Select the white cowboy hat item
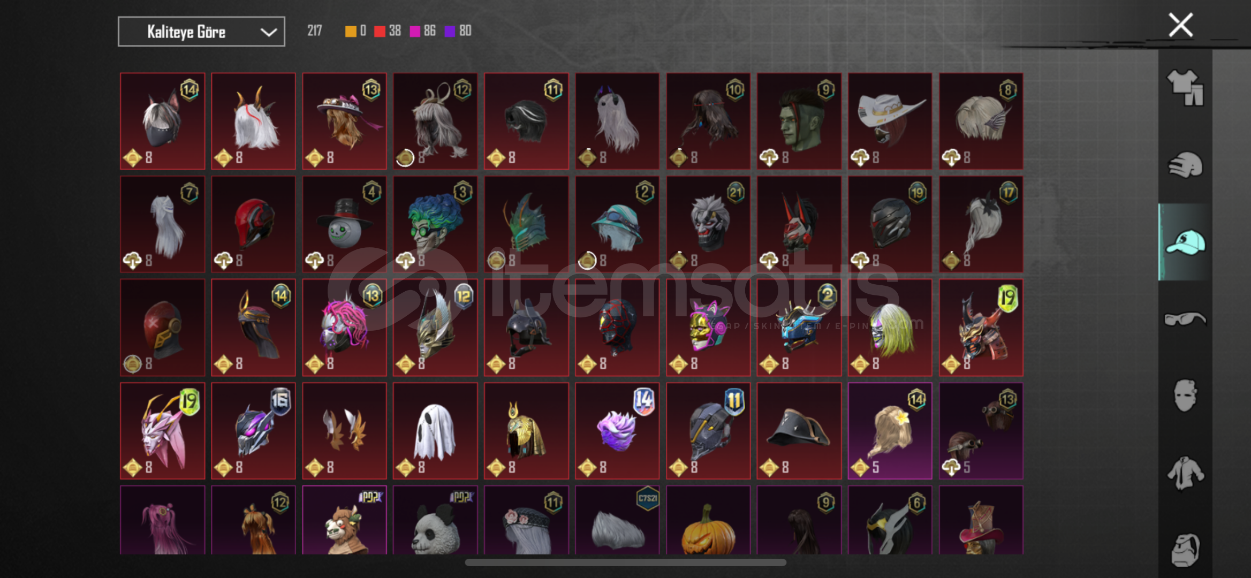The image size is (1251, 578). pos(890,121)
